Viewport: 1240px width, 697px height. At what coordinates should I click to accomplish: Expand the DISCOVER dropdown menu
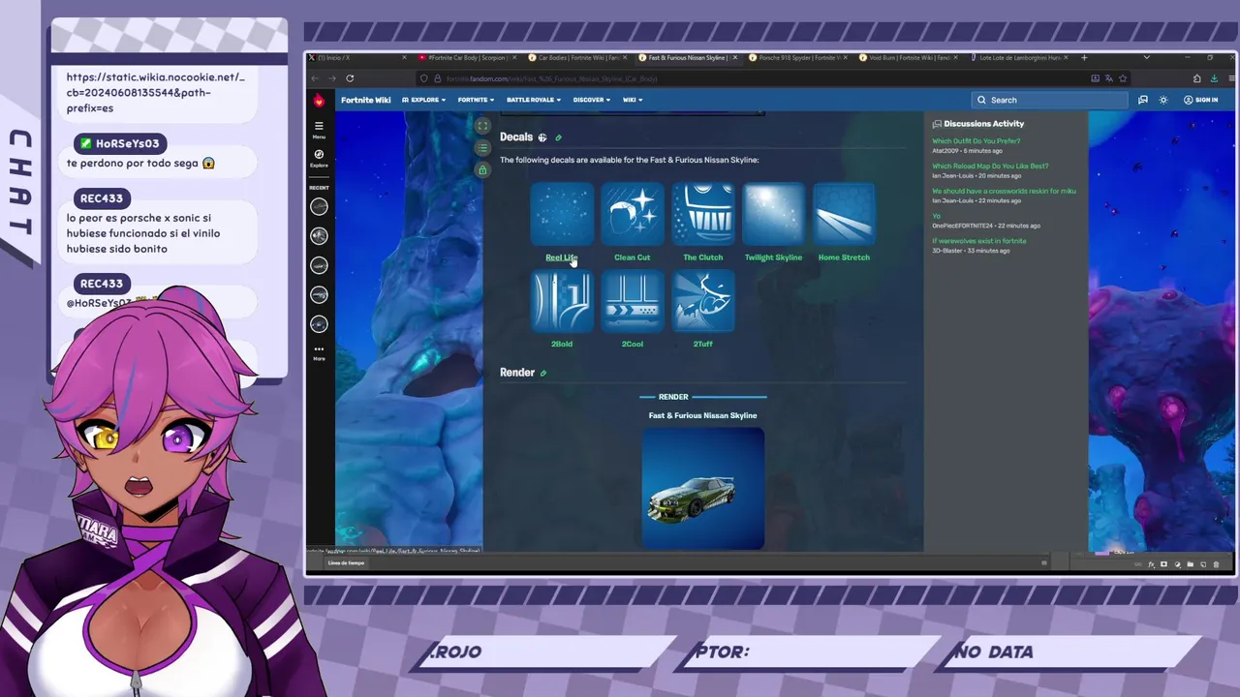[x=591, y=100]
